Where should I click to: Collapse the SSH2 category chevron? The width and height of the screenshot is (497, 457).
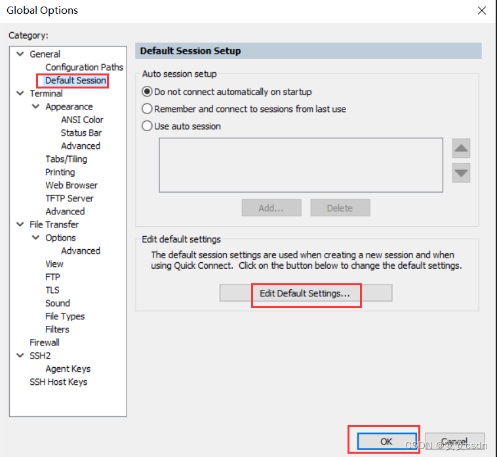tap(20, 355)
